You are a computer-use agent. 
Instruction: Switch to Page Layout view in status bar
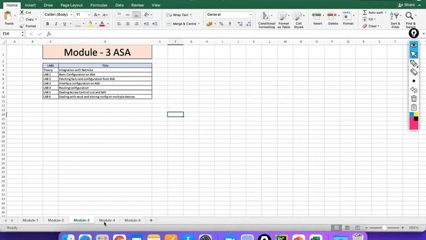(347, 227)
